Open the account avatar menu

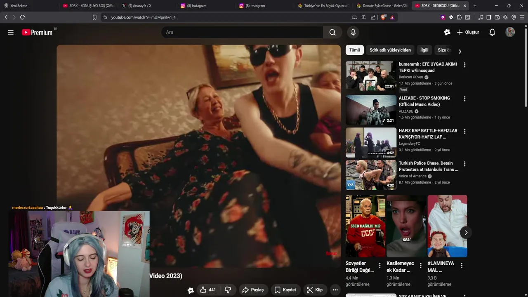click(510, 32)
